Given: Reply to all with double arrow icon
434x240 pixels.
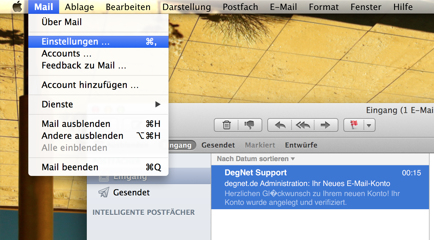Looking at the screenshot, I should click(x=303, y=125).
